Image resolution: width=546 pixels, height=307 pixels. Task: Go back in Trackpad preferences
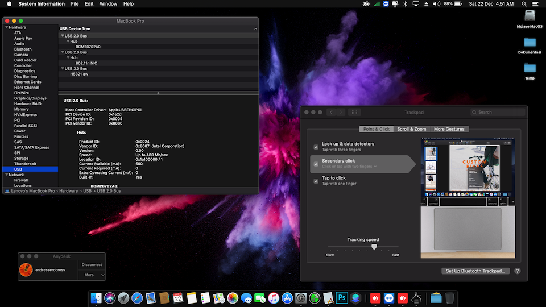[331, 112]
